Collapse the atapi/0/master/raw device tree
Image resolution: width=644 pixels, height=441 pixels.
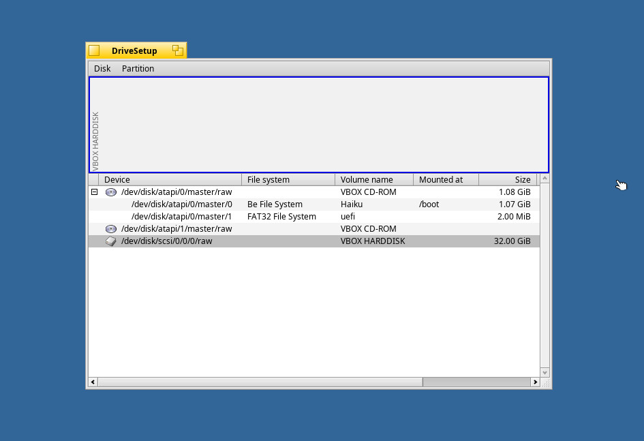(94, 192)
